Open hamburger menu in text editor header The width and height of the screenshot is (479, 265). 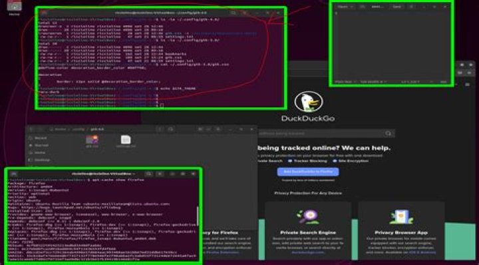(411, 7)
